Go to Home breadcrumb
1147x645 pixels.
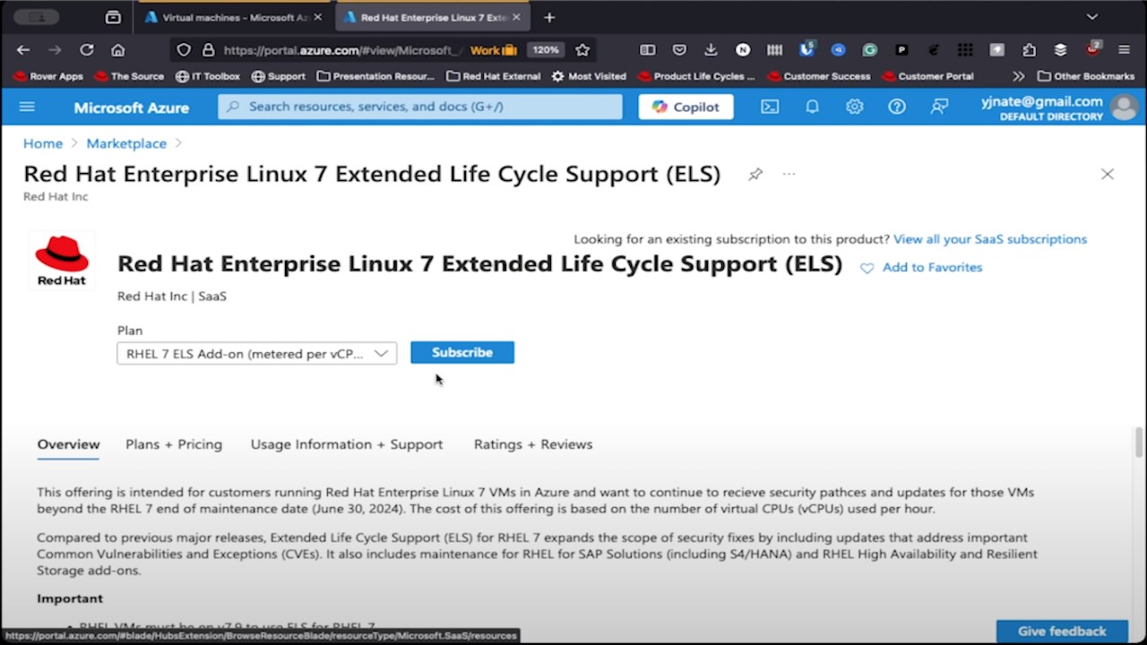[43, 143]
